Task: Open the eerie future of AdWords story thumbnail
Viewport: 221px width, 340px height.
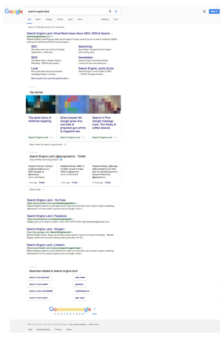Action: click(41, 104)
